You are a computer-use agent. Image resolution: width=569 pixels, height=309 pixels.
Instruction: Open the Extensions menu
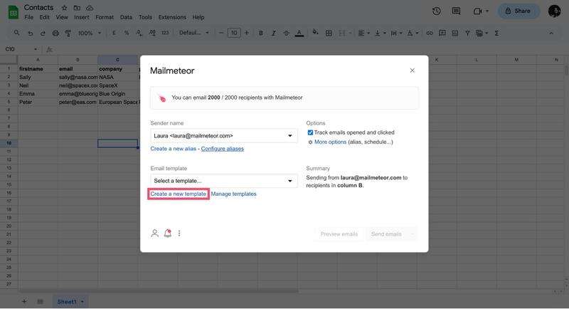click(x=172, y=17)
